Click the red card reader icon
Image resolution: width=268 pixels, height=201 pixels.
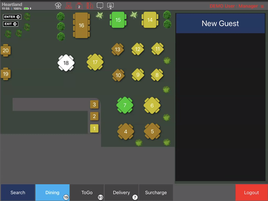click(x=89, y=6)
